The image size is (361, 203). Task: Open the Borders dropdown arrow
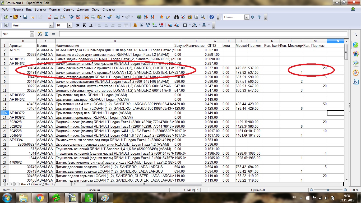[x=190, y=25]
